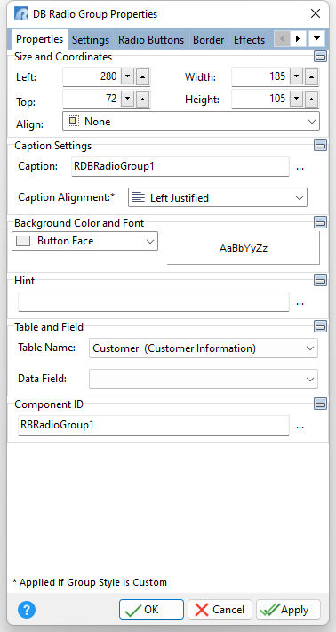Increase the Width value with up arrow
The width and height of the screenshot is (336, 632).
[x=312, y=76]
